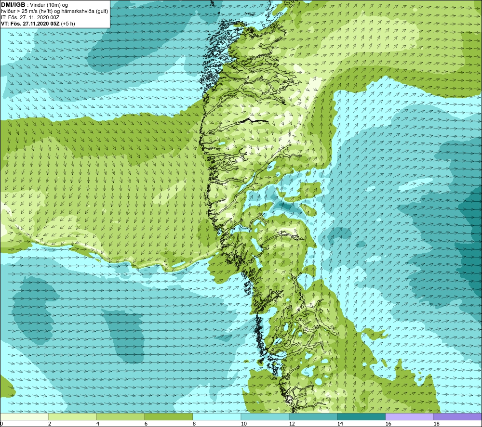Click the pale yellow 0–2 legend swatch

coord(24,416)
